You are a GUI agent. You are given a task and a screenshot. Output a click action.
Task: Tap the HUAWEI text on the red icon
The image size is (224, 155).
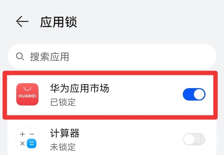27,96
